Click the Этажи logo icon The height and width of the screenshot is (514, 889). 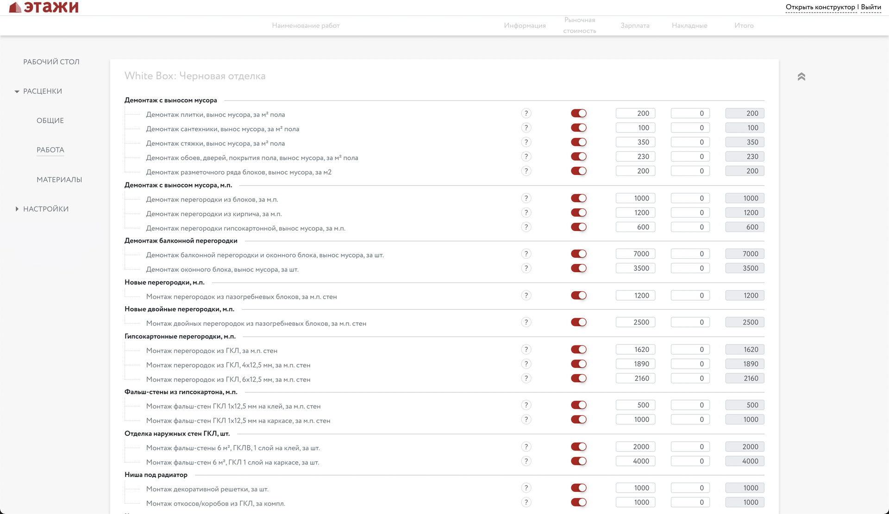click(15, 7)
